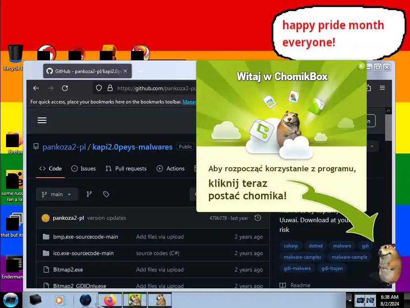
Task: Open the GitHub navigation hamburger menu
Action: click(42, 120)
